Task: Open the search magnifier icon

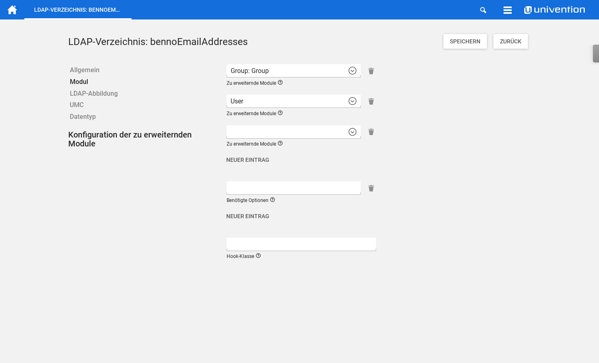Action: 483,10
